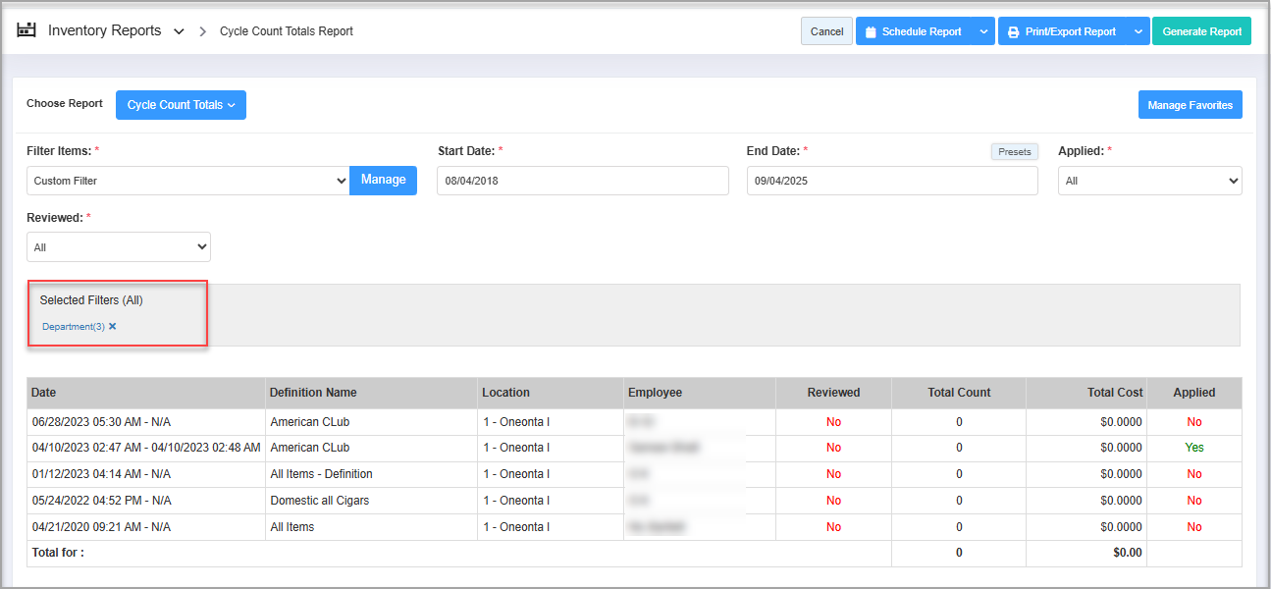This screenshot has width=1271, height=589.
Task: Open the Reviewed dropdown
Action: [119, 247]
